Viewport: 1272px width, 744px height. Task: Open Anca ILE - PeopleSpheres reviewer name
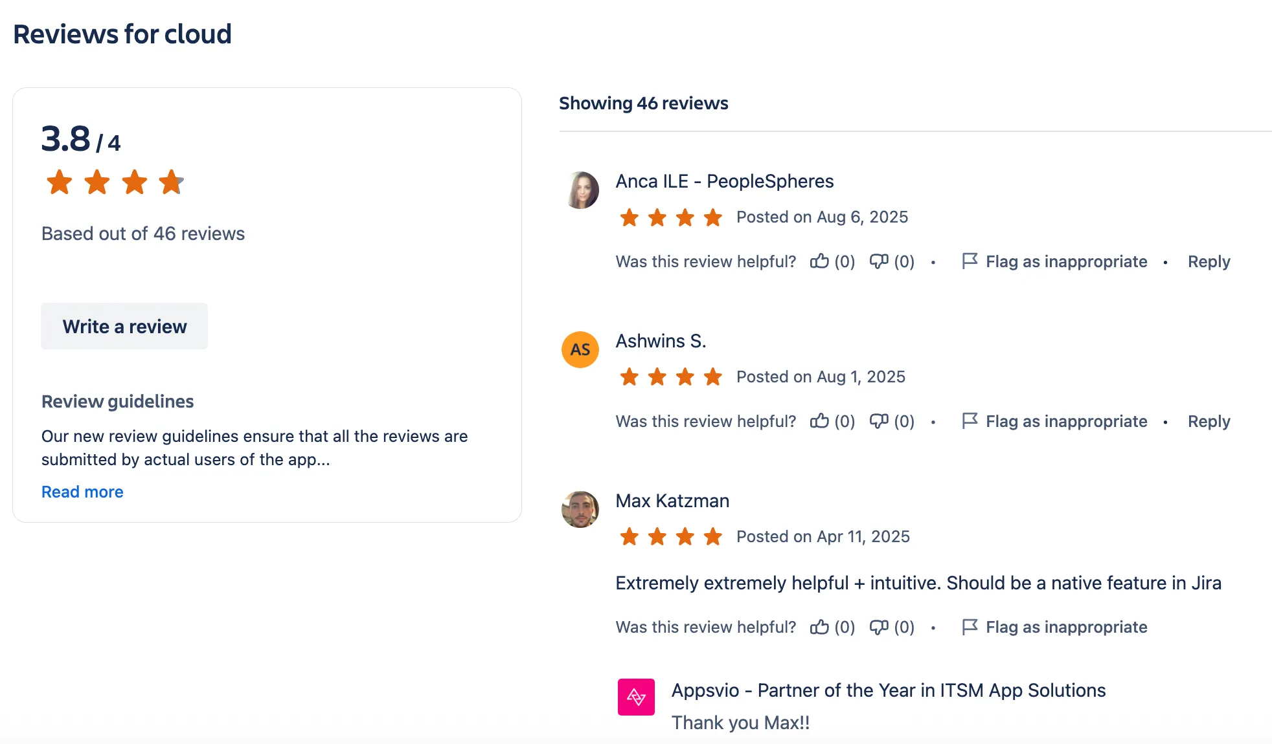[x=725, y=181]
